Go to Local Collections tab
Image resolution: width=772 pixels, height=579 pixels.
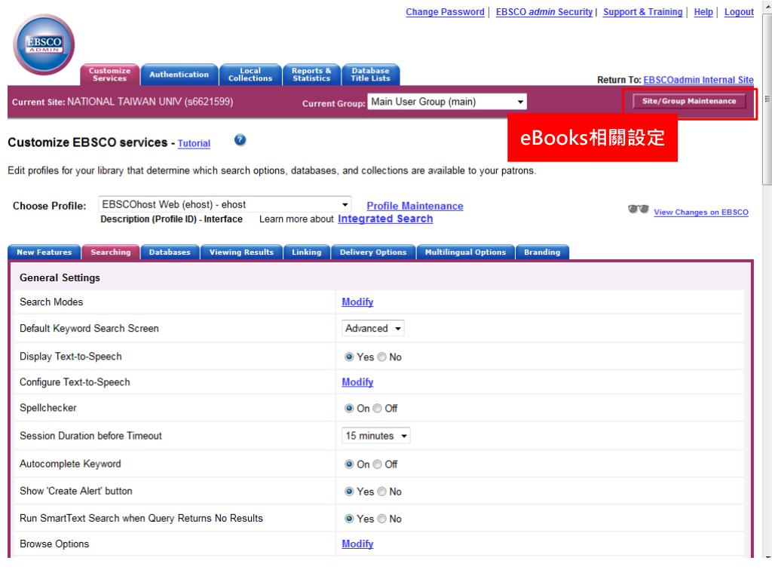click(x=250, y=75)
